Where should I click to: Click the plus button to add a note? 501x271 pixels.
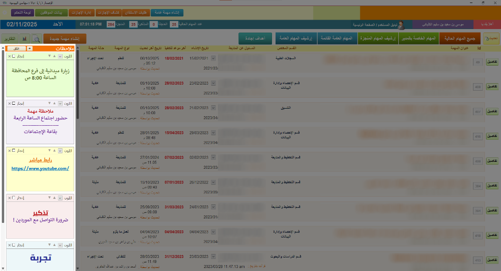click(30, 49)
